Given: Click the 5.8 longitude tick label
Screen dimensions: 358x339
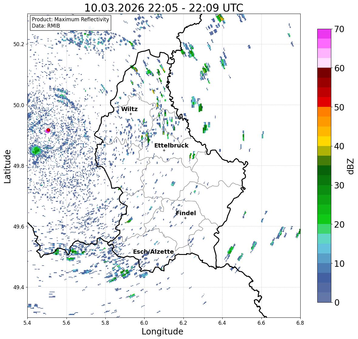Looking at the screenshot, I should [x=105, y=323].
